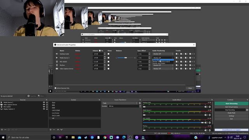The height and width of the screenshot is (140, 249).
Task: Toggle Active Sources Only checkbox
Action: (55, 88)
